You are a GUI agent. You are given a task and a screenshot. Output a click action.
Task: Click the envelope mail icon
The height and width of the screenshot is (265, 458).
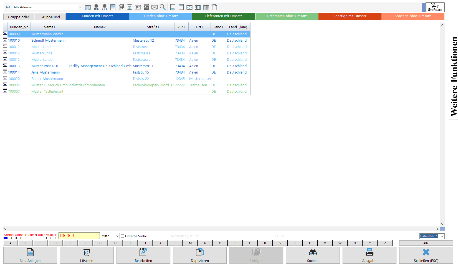click(155, 7)
